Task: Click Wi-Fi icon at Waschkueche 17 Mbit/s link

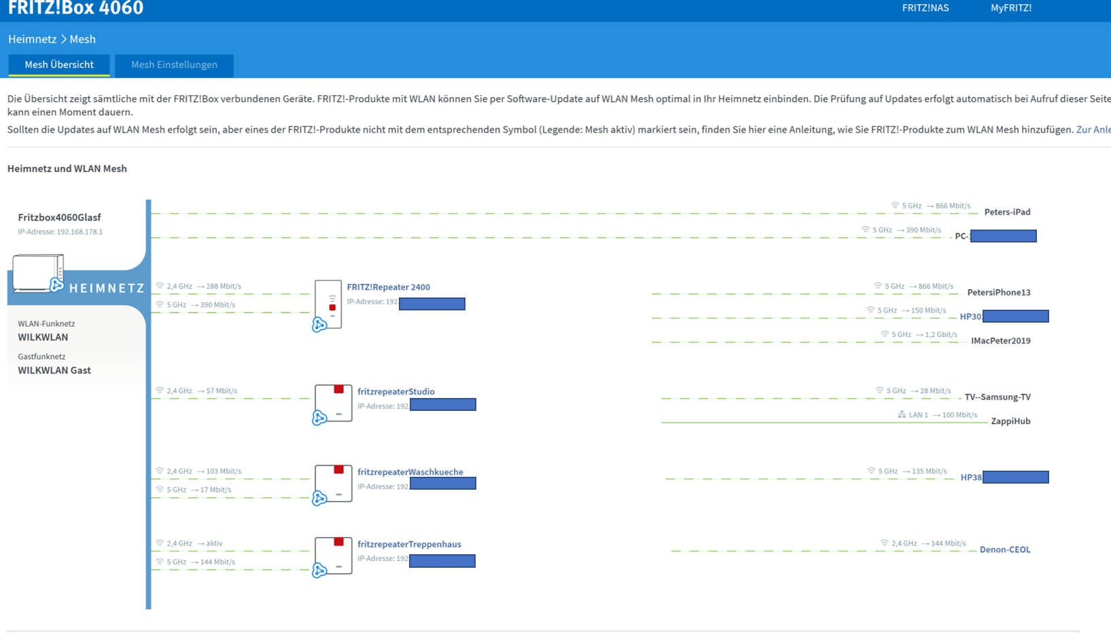Action: 160,489
